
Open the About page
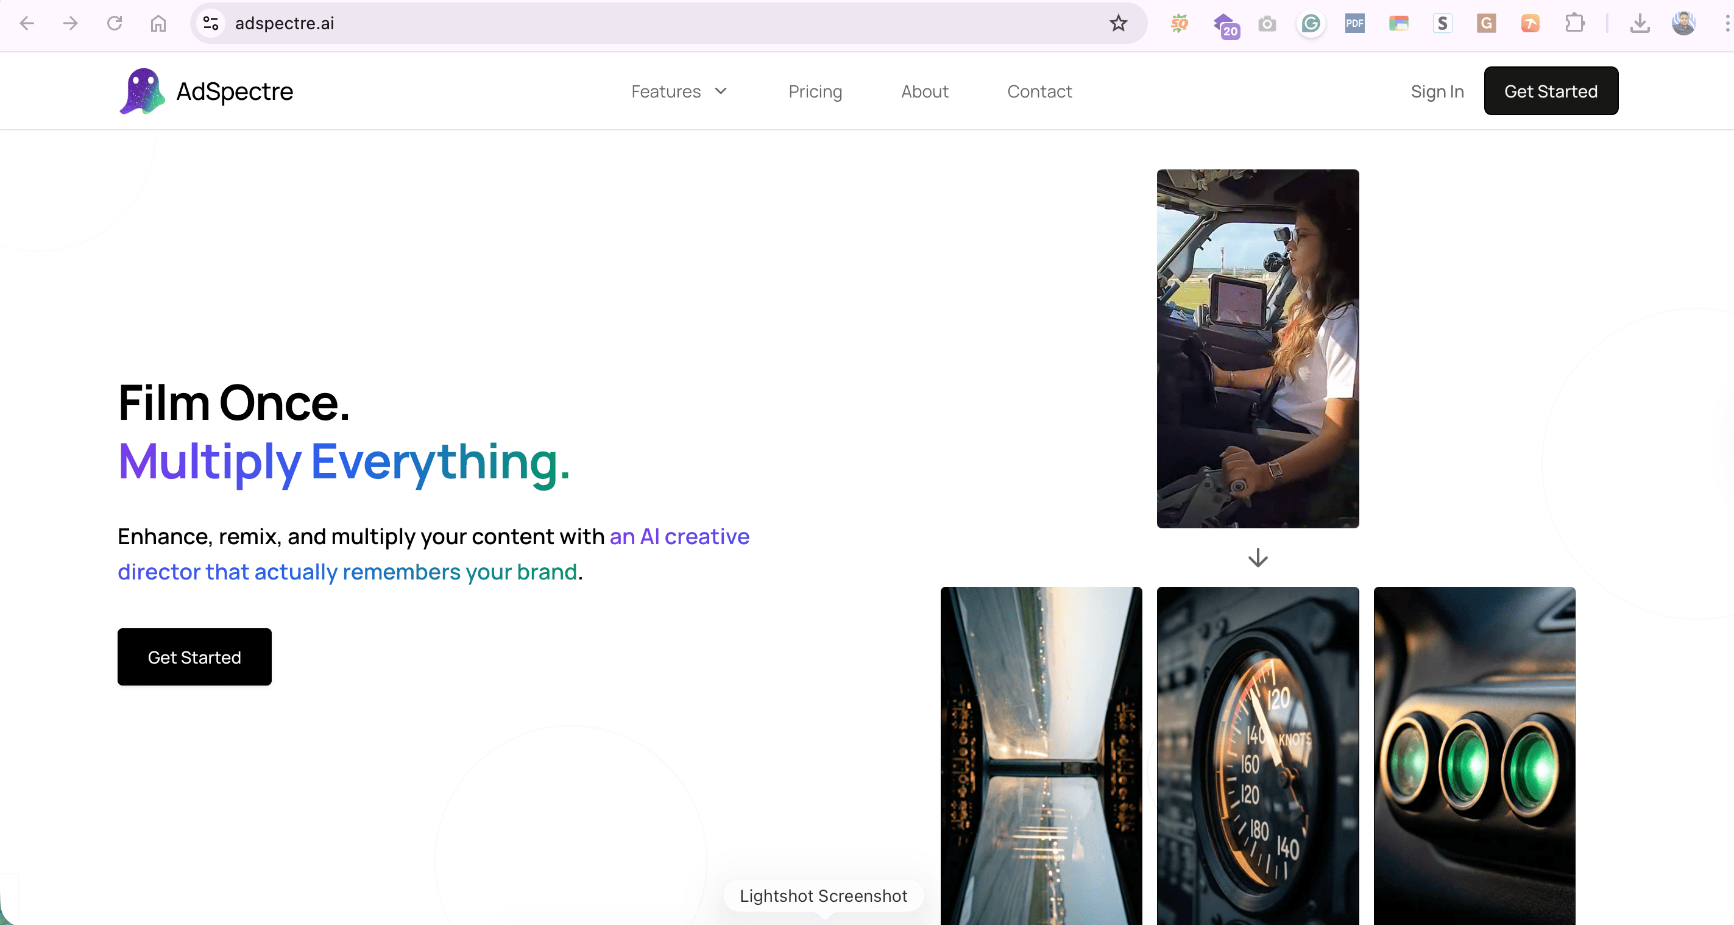click(924, 91)
